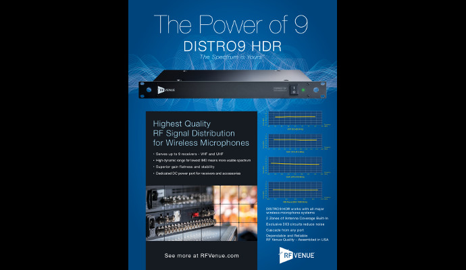Toggle the power rocker switch on the rack unit
Image resolution: width=466 pixels, height=270 pixels.
(x=294, y=89)
